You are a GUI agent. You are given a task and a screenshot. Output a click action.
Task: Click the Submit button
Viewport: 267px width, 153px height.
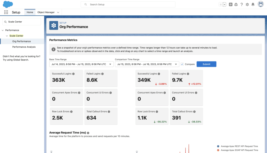click(x=206, y=64)
